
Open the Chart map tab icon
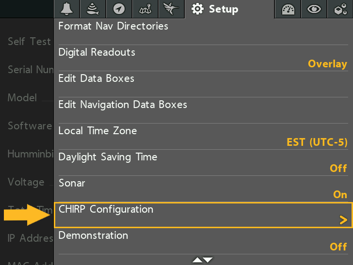pos(145,9)
